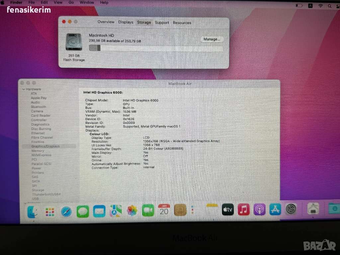Select Bluetooth in the sidebar list

(39, 107)
